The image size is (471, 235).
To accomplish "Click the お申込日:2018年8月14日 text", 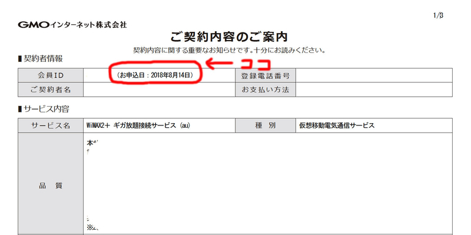I will point(155,75).
